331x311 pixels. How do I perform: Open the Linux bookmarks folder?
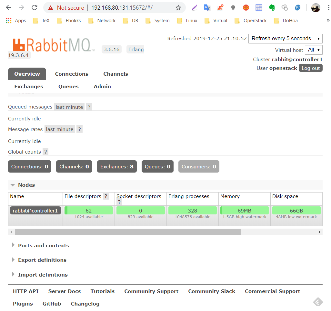tap(187, 20)
